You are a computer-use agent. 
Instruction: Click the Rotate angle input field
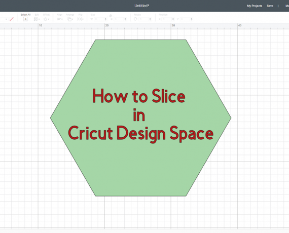click(x=144, y=19)
